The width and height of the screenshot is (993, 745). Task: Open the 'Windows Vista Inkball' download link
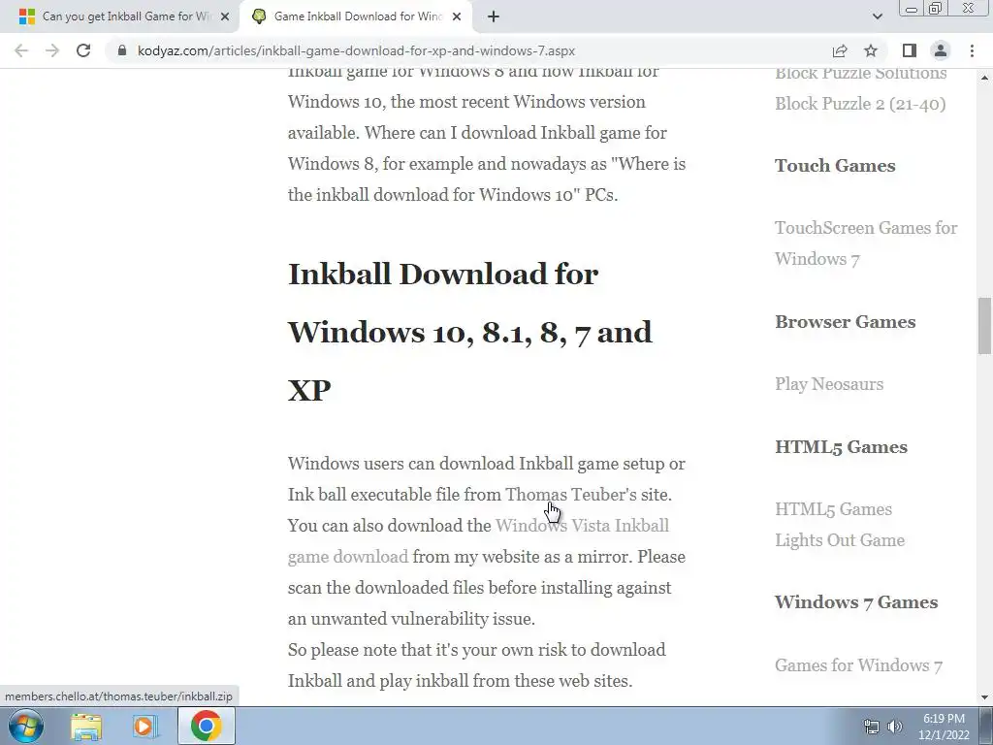pos(478,541)
